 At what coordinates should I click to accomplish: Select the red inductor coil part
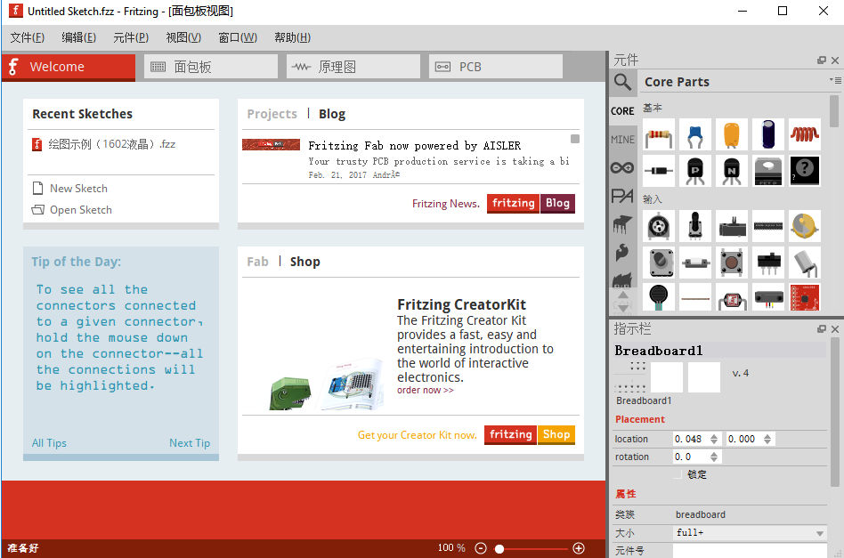pyautogui.click(x=805, y=134)
